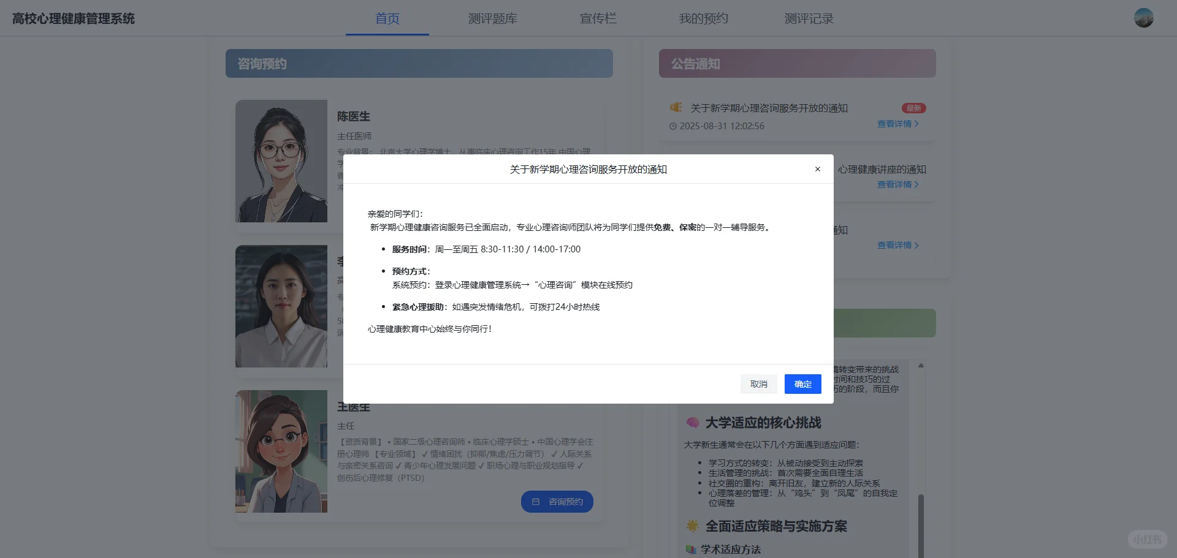The width and height of the screenshot is (1177, 558).
Task: Open the user avatar at top right
Action: point(1144,18)
